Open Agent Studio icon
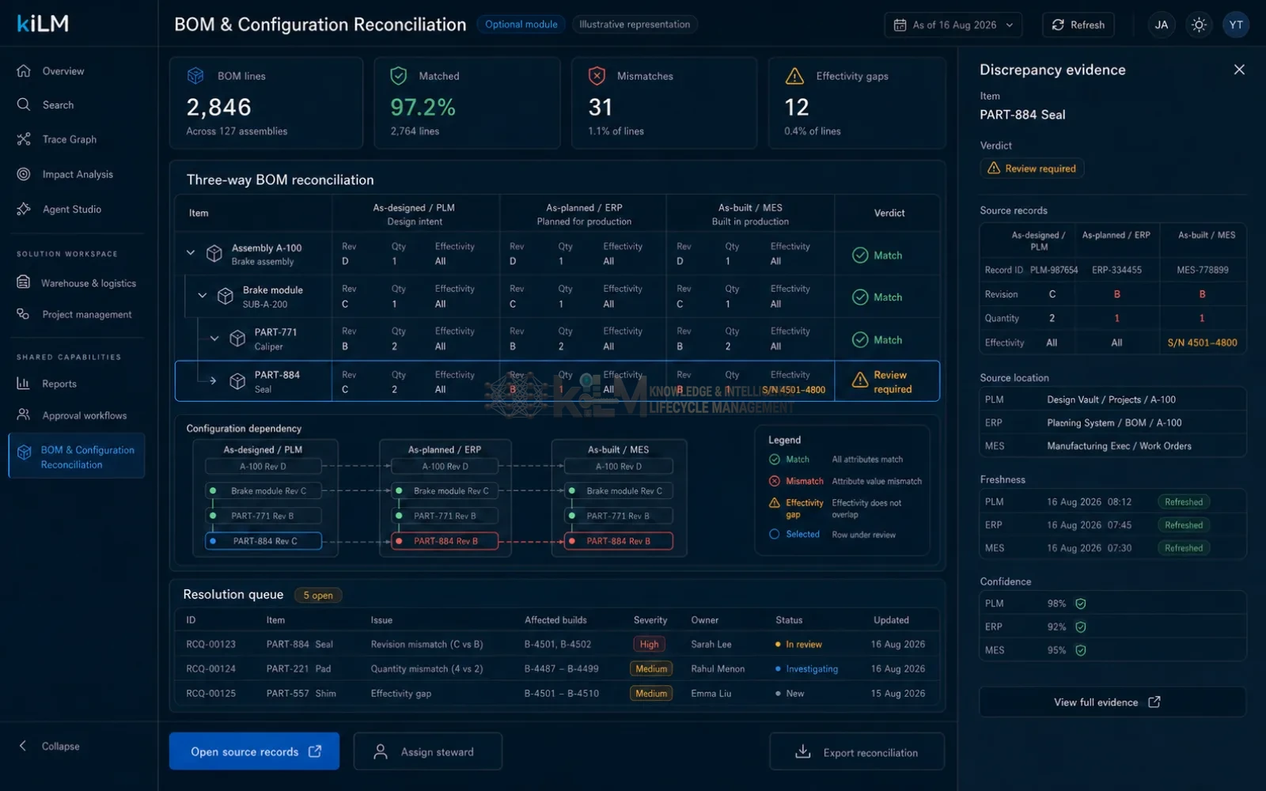This screenshot has height=791, width=1266. tap(24, 209)
